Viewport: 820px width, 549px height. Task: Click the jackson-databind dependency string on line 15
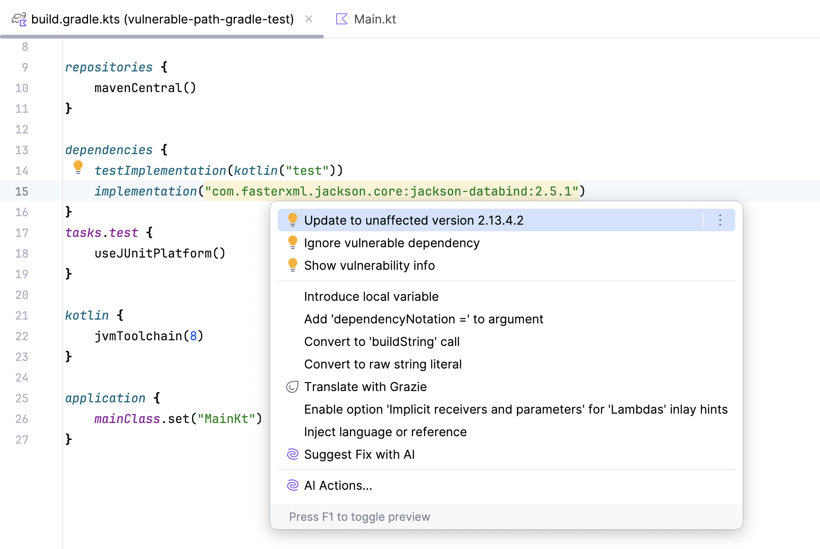click(391, 191)
